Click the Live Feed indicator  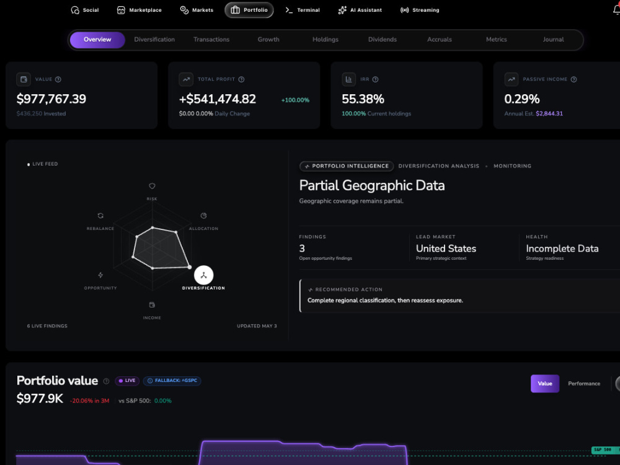pyautogui.click(x=42, y=164)
